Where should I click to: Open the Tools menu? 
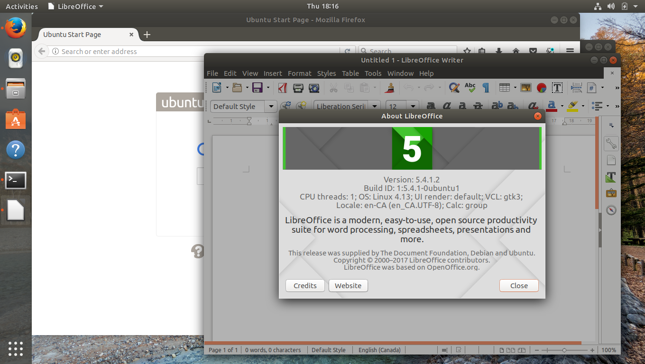tap(373, 73)
